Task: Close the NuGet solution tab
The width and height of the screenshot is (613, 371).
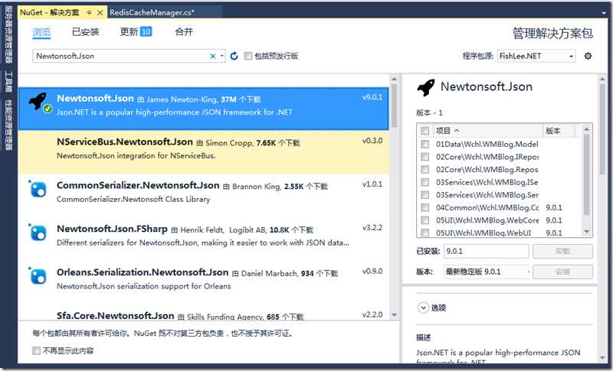Action: [100, 13]
